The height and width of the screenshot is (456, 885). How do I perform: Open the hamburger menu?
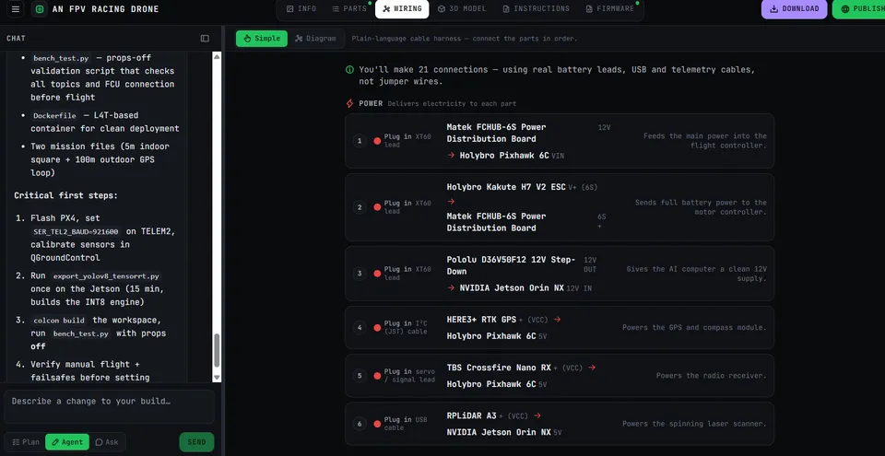pos(16,9)
